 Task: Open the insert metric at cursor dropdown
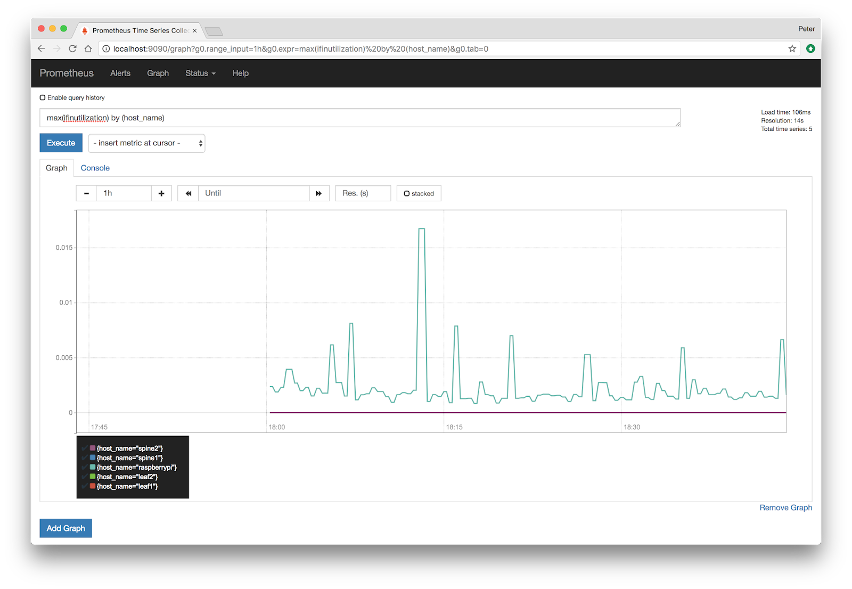click(x=146, y=143)
